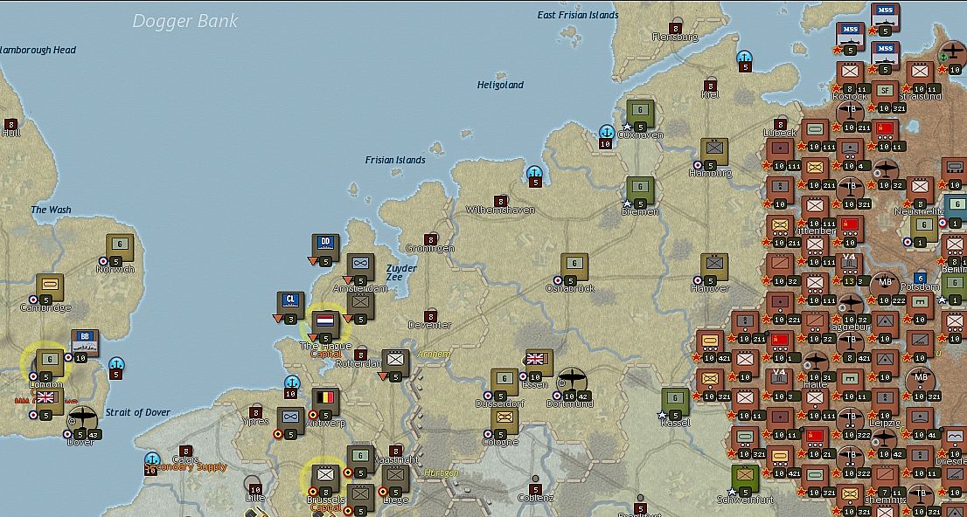Click the port anchor north of Wilhelmshaven
The width and height of the screenshot is (967, 517).
[535, 176]
